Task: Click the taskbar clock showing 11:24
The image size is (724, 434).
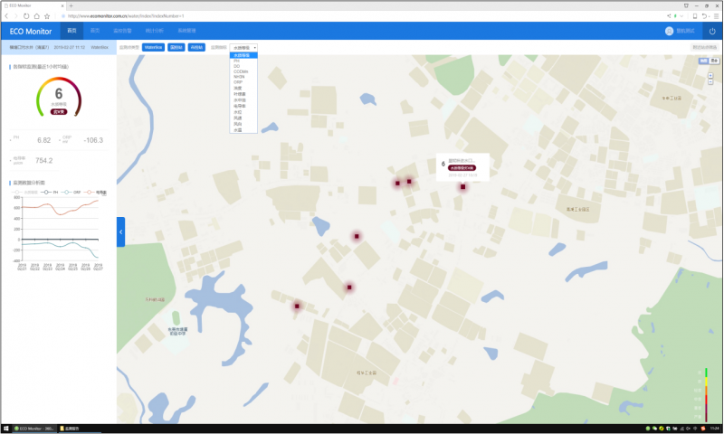Action: (x=715, y=429)
